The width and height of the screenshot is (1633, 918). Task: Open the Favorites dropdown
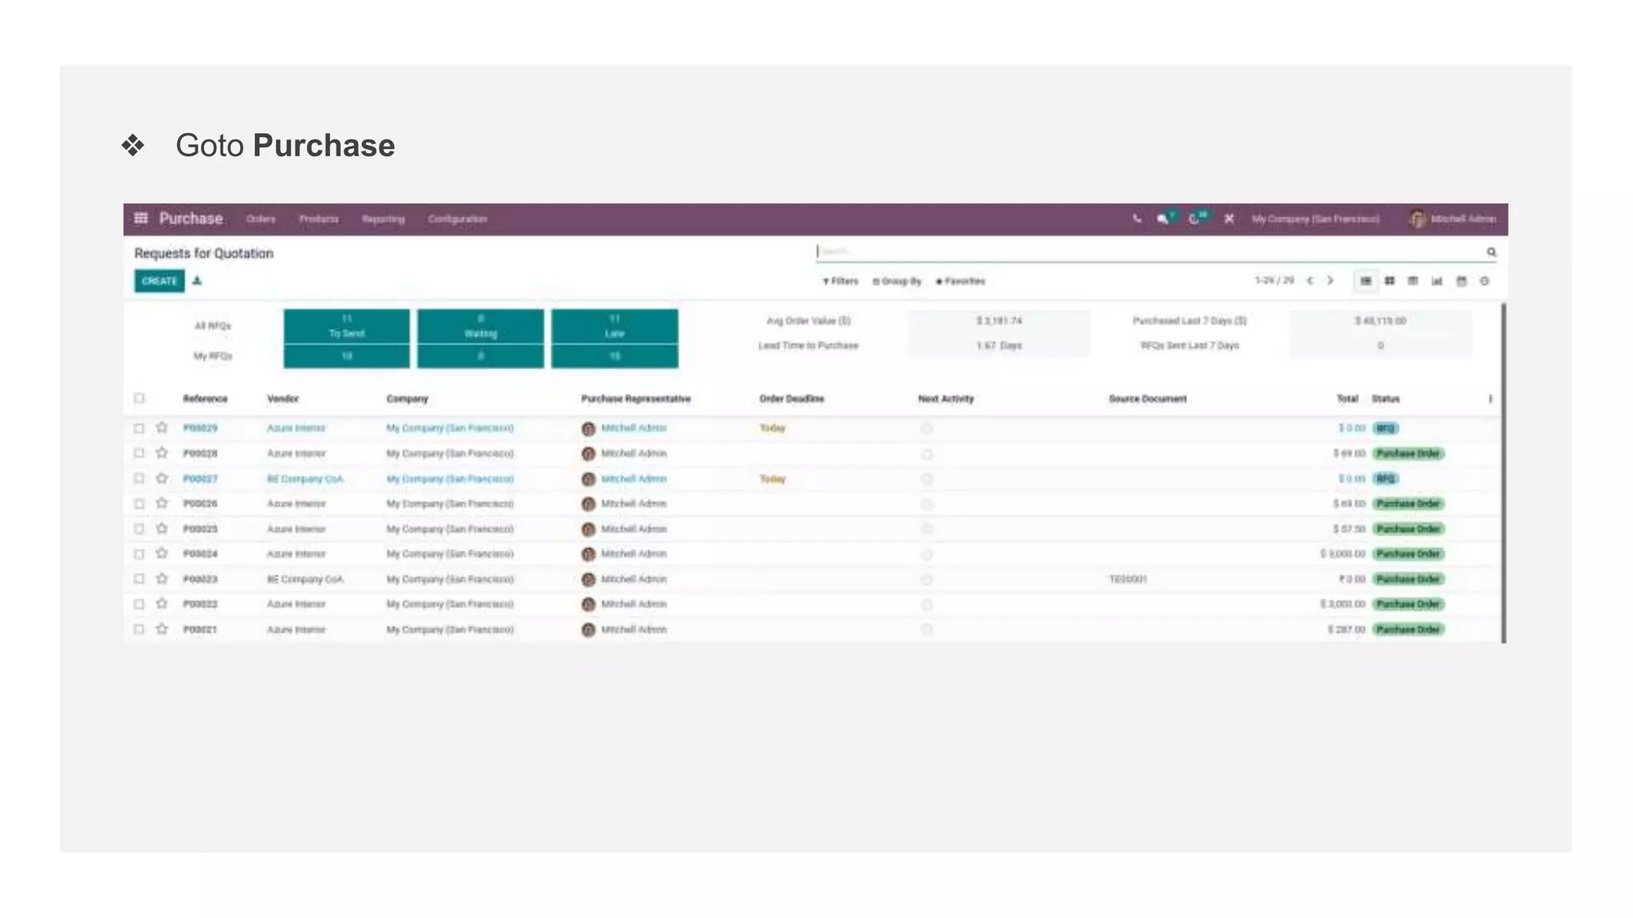pyautogui.click(x=961, y=281)
